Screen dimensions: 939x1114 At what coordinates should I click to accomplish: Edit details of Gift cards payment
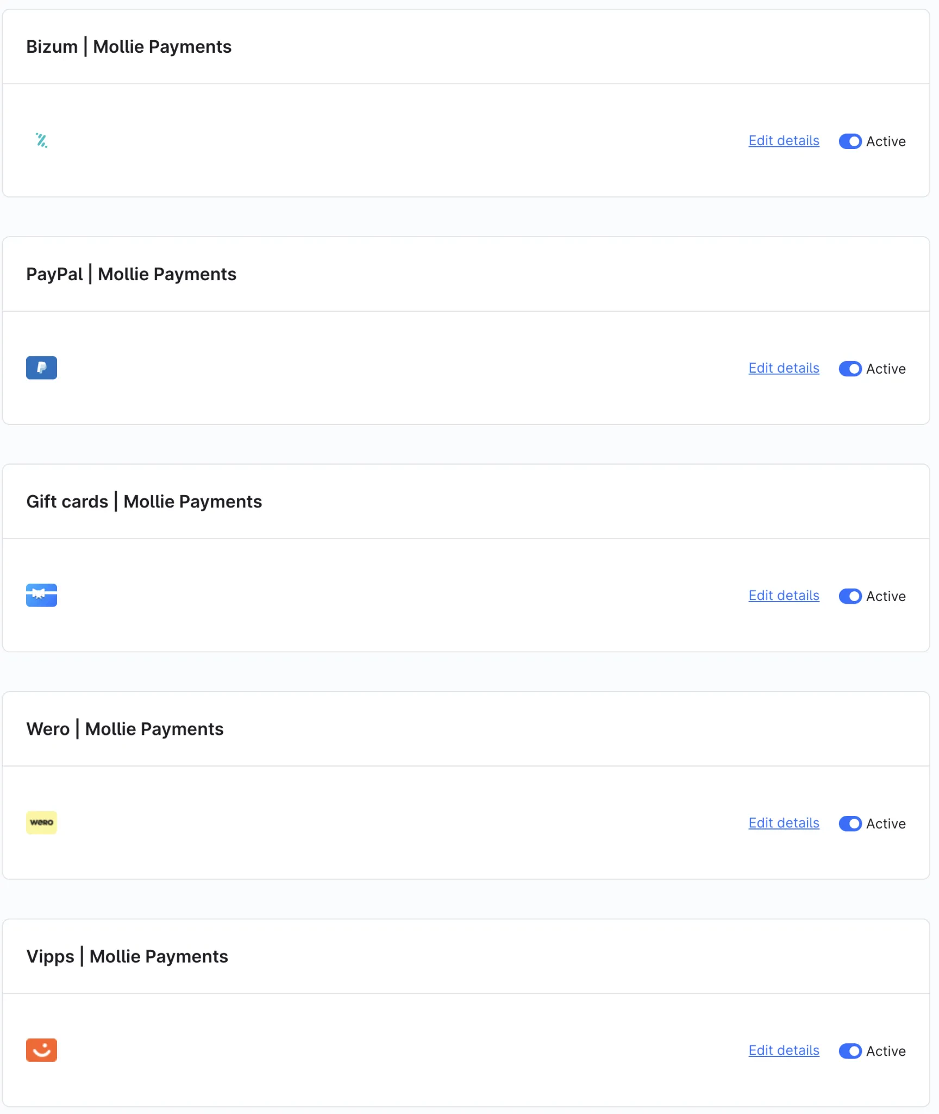[x=784, y=596]
